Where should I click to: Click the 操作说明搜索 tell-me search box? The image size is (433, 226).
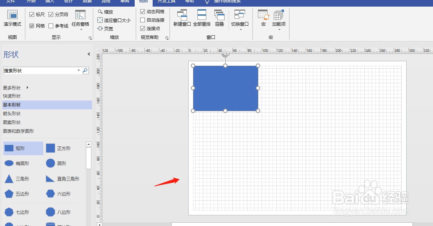click(228, 1)
